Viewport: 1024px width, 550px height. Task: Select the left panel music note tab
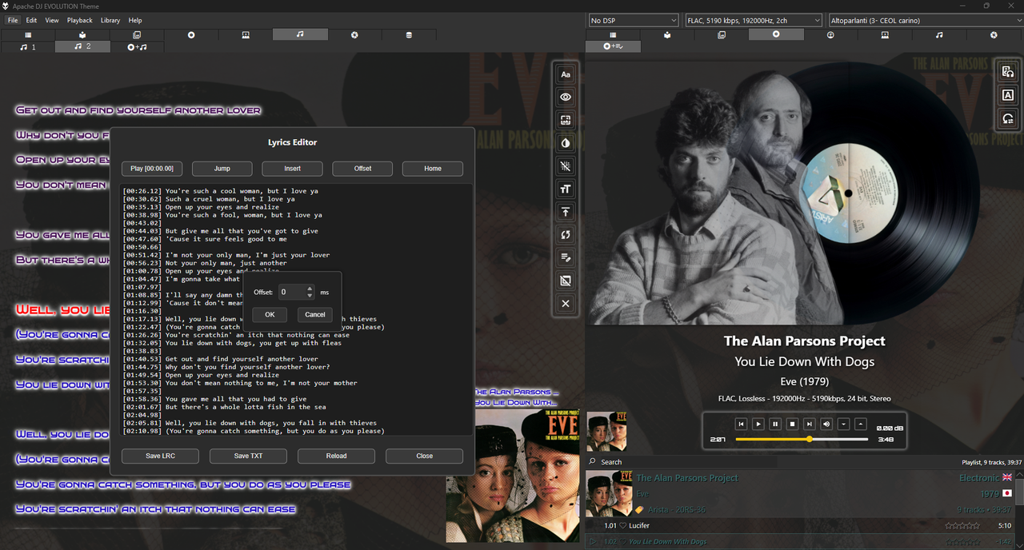(300, 34)
